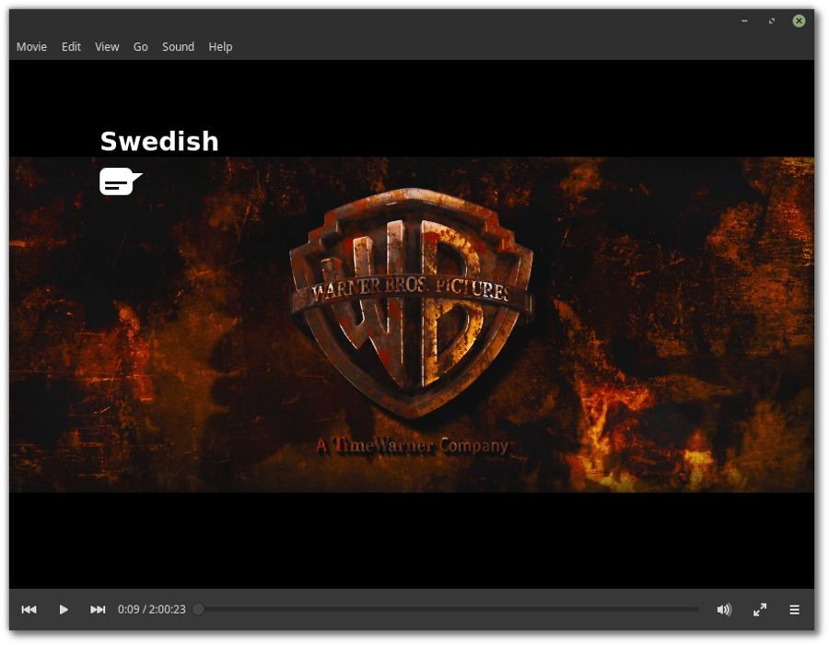Open the Help menu
This screenshot has width=829, height=645.
pyautogui.click(x=220, y=46)
